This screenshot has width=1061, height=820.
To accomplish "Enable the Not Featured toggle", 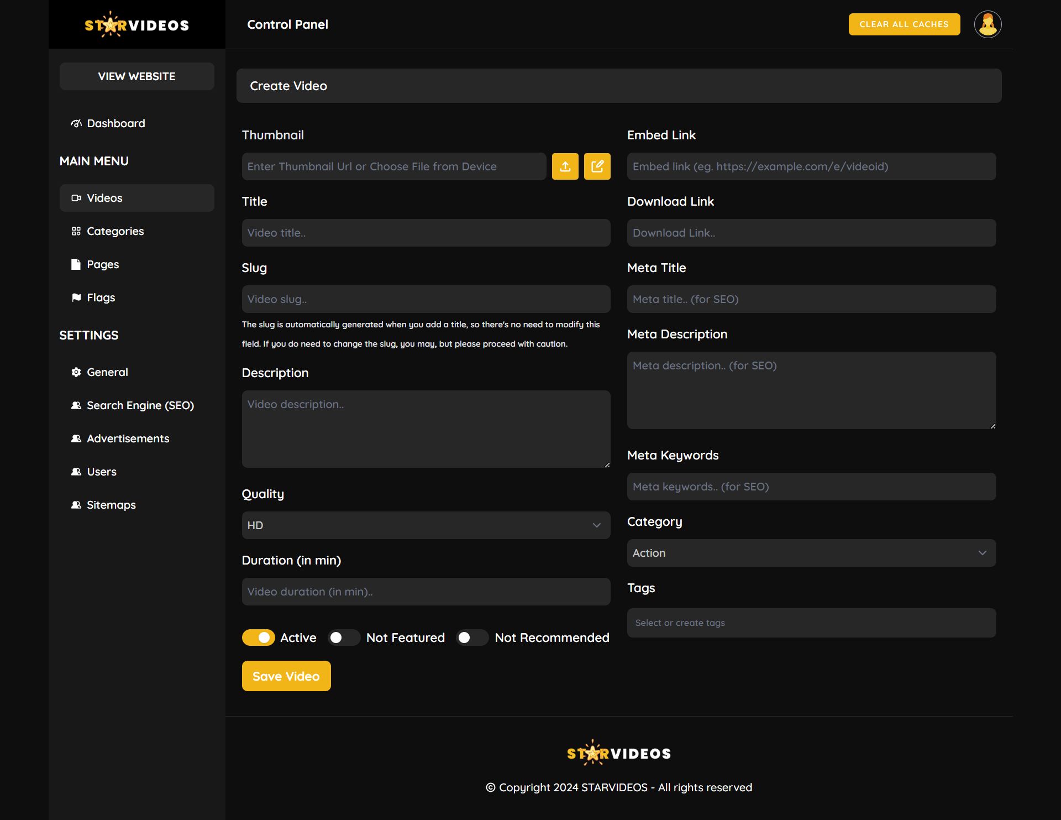I will coord(343,638).
